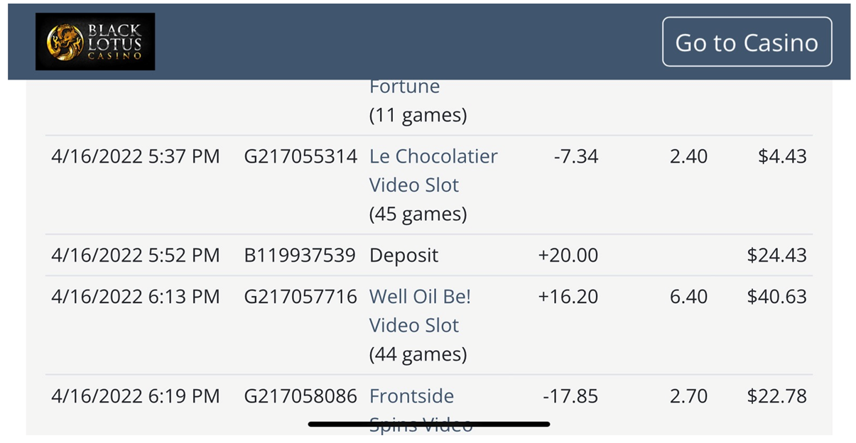The width and height of the screenshot is (856, 443).
Task: Click the 4/16/2022 6:13 PM timestamp
Action: pyautogui.click(x=136, y=297)
